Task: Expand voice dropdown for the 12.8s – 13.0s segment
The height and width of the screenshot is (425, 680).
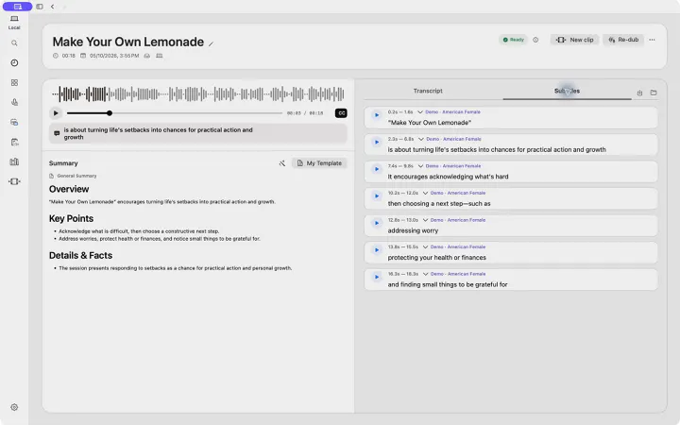Action: click(425, 220)
